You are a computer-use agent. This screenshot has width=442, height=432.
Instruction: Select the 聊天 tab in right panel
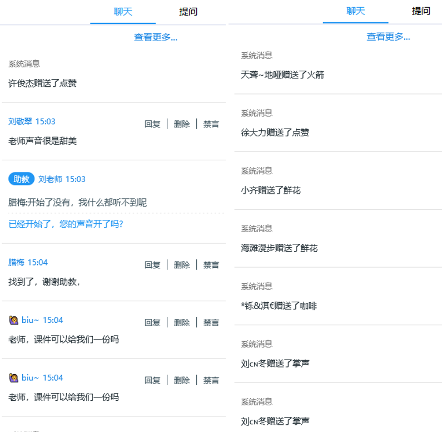(x=355, y=11)
